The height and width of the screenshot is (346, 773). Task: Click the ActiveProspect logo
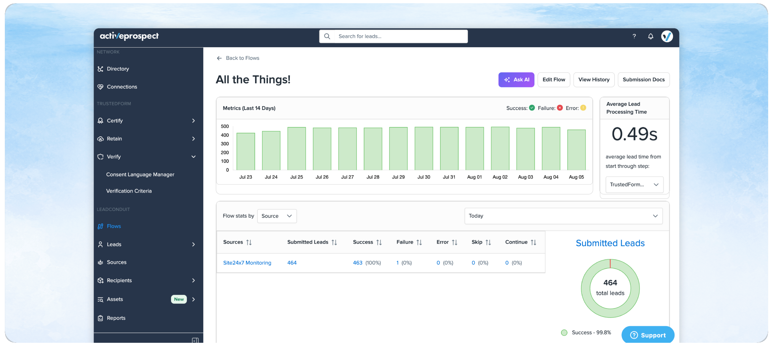(x=129, y=36)
